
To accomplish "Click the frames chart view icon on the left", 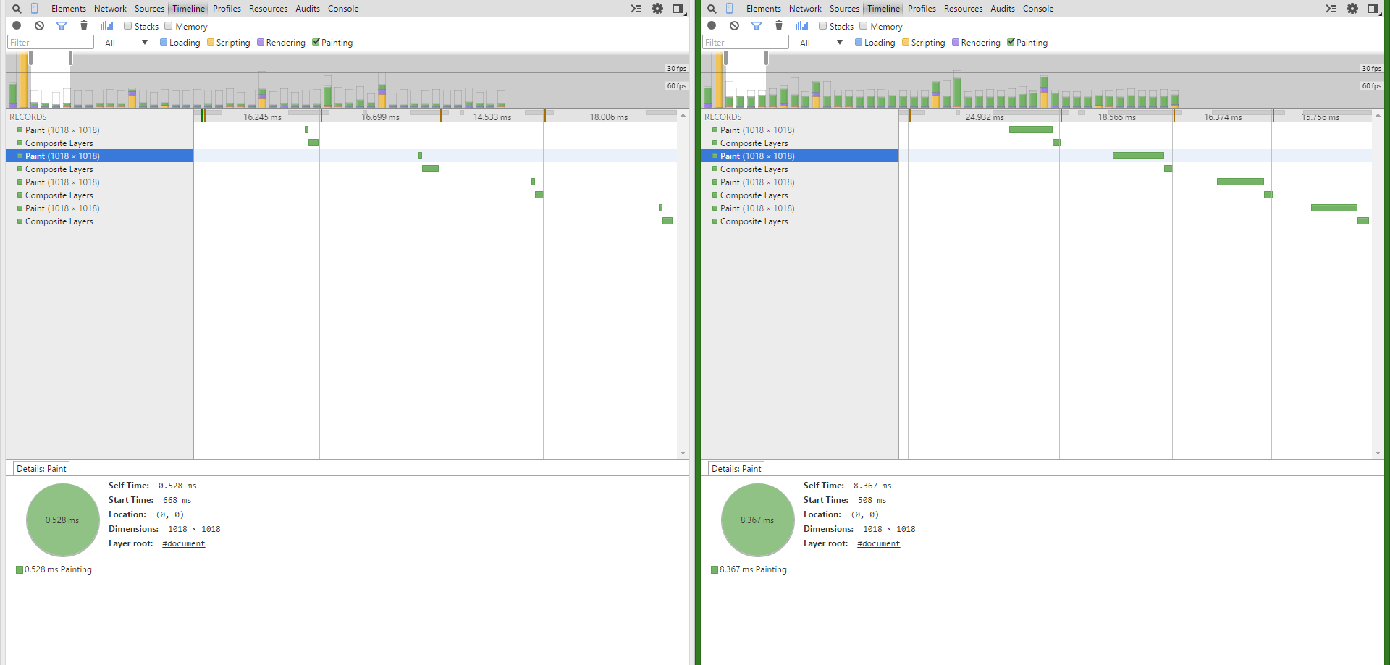I will click(x=106, y=25).
